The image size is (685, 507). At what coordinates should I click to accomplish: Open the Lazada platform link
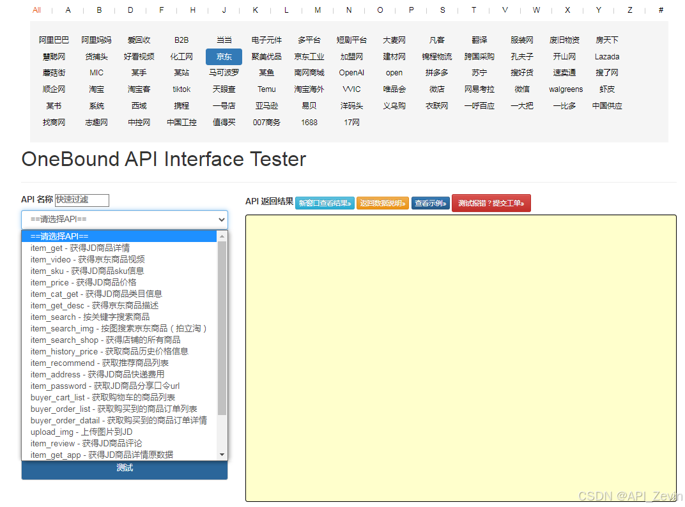click(x=607, y=57)
